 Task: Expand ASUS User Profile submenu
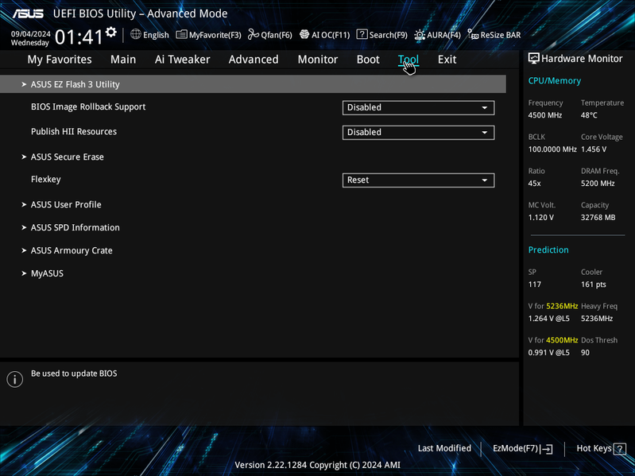66,205
